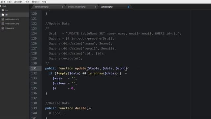The image size is (211, 119).
Task: Click the $this->pdo->prepare($sql) line
Action: click(x=81, y=38)
